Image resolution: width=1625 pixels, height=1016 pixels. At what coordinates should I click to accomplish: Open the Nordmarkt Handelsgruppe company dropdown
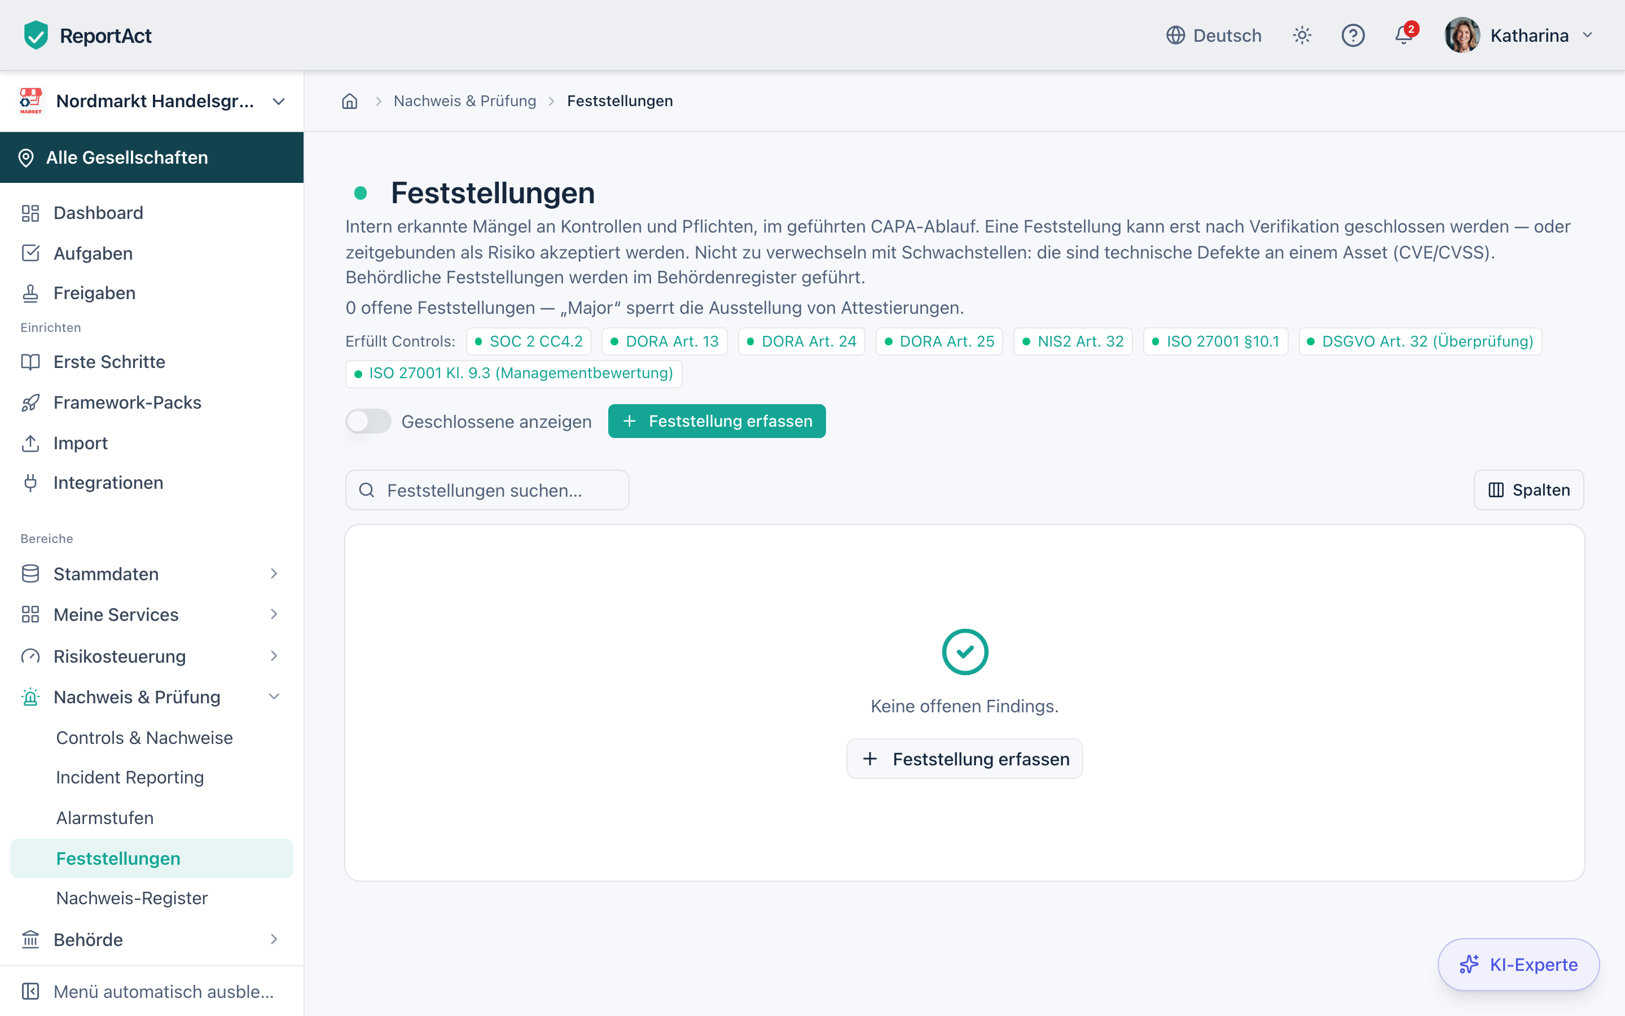coord(152,101)
